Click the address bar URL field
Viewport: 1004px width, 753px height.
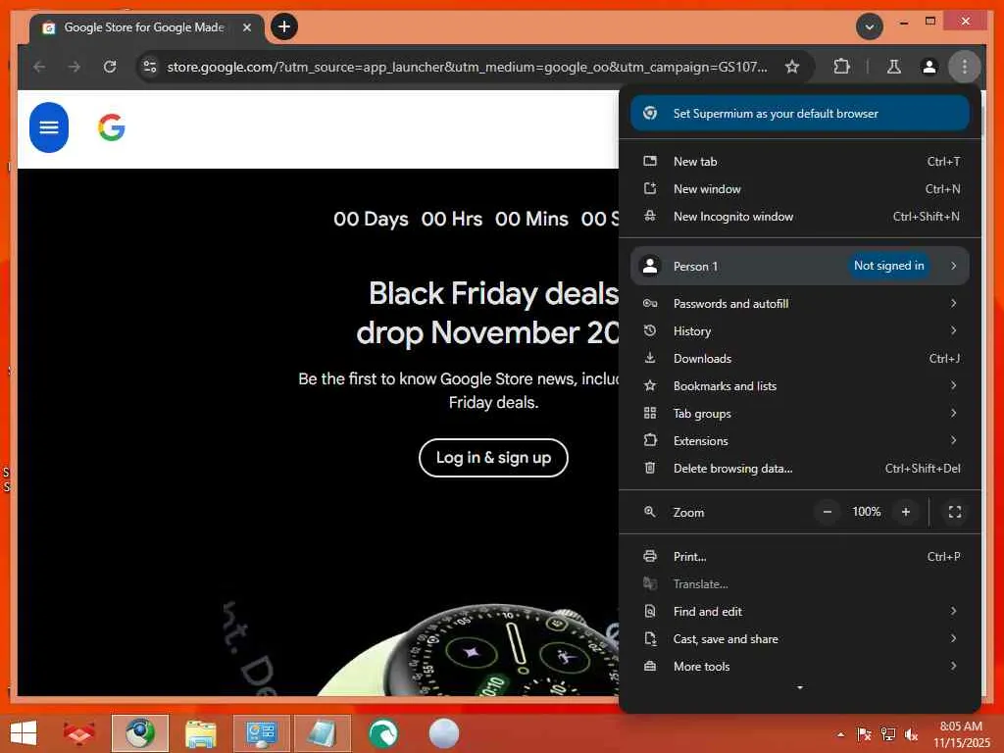click(x=468, y=67)
